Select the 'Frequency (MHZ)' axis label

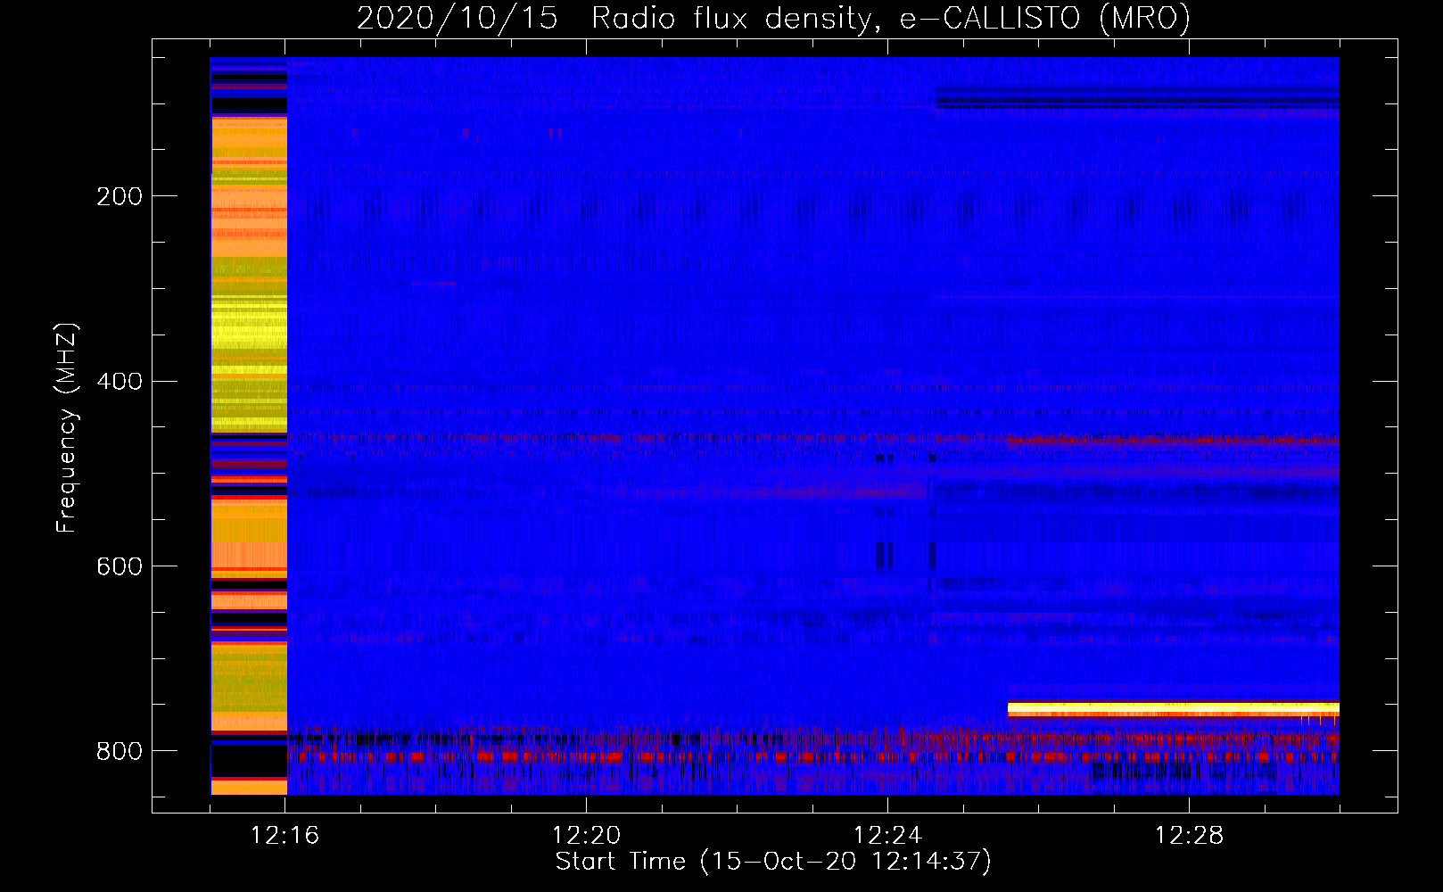67,427
